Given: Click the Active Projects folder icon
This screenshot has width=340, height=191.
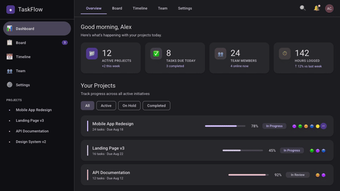Looking at the screenshot, I should coord(92,54).
